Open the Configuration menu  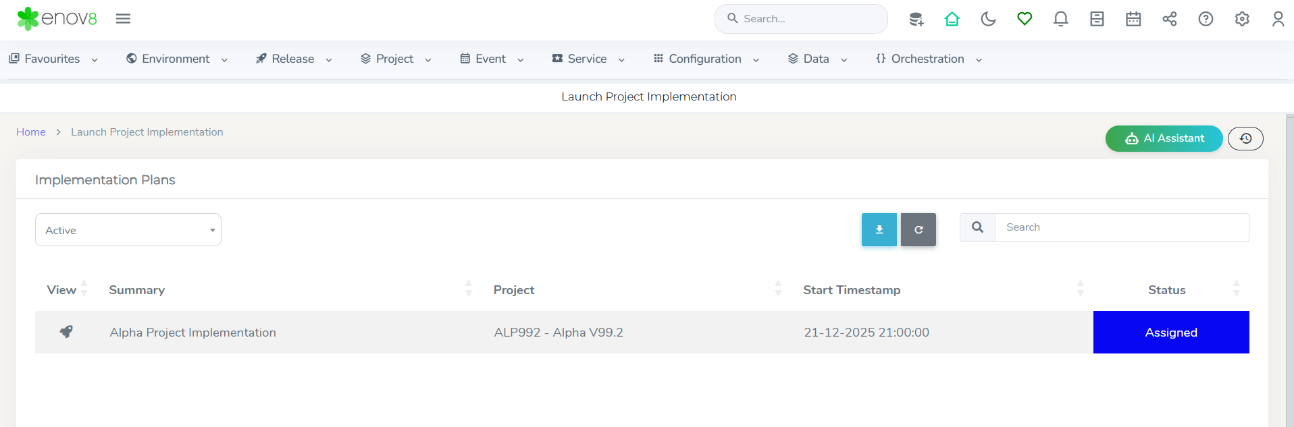pyautogui.click(x=705, y=59)
